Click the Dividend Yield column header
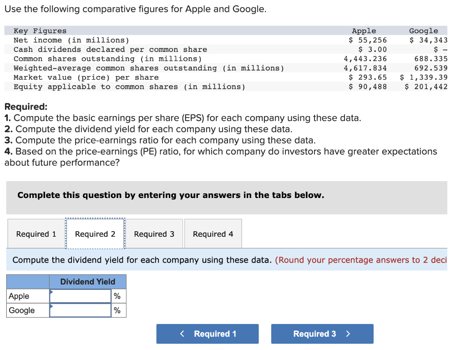Viewport: 466px width, 350px height. pyautogui.click(x=87, y=281)
